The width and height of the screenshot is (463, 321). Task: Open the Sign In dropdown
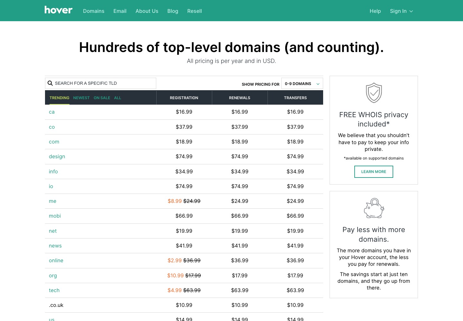401,11
